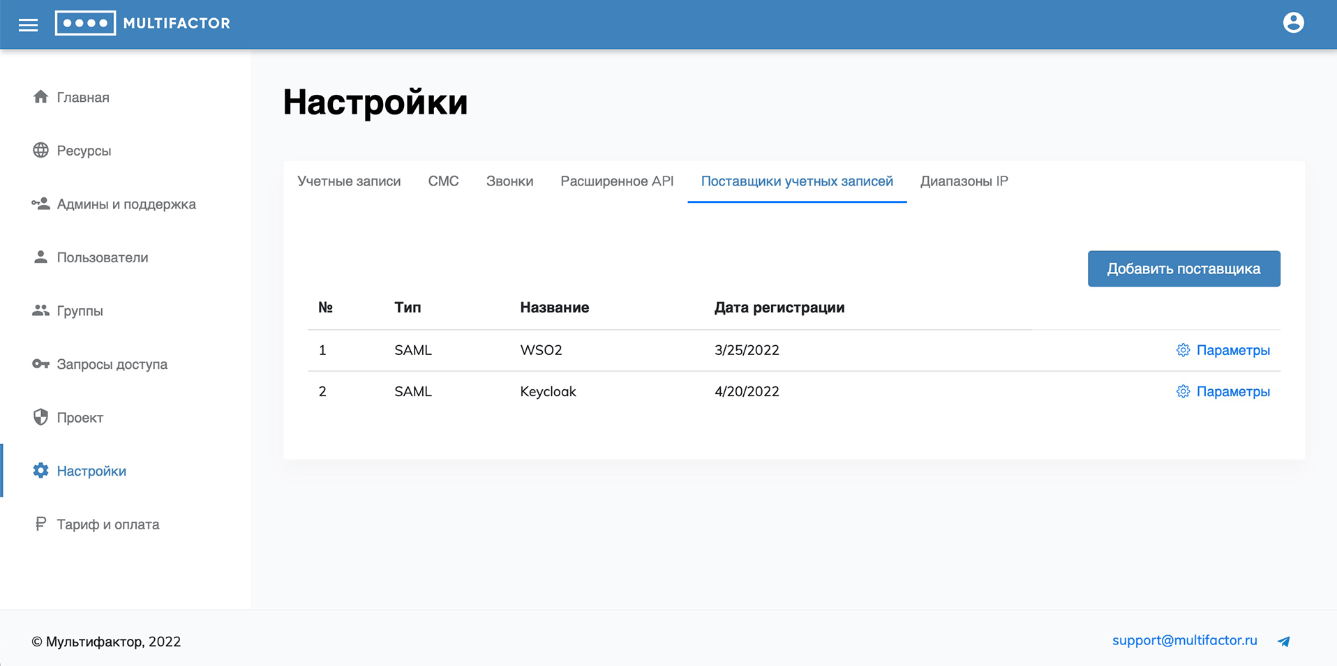The height and width of the screenshot is (666, 1337).
Task: Click the Multifactor logo
Action: pyautogui.click(x=143, y=23)
